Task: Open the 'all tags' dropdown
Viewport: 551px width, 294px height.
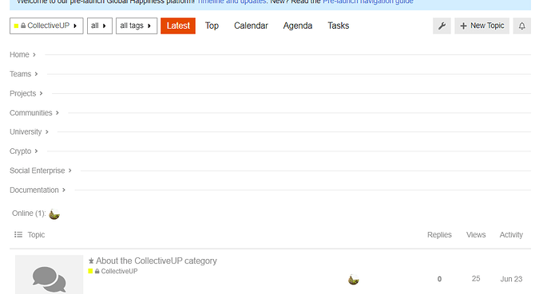Action: 137,26
